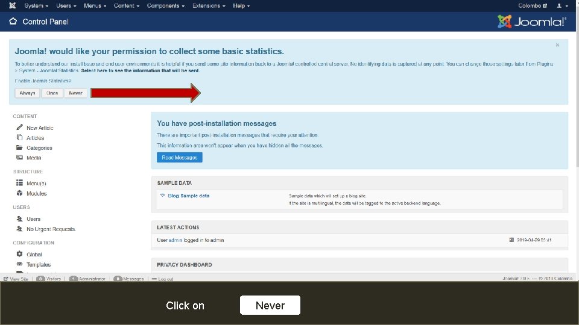579x325 pixels.
Task: Click the Templates eye icon
Action: point(19,264)
